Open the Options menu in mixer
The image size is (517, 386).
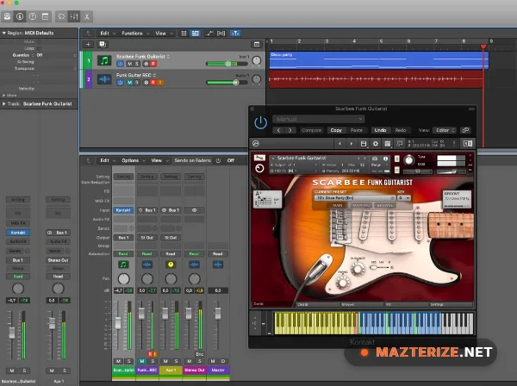(134, 160)
